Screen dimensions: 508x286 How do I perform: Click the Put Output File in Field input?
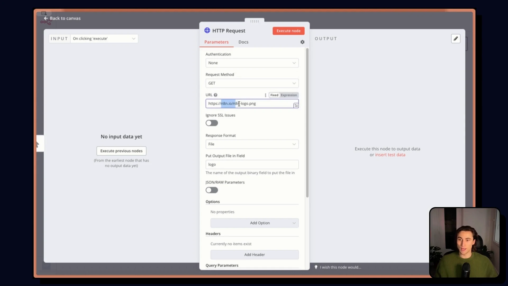[x=252, y=164]
